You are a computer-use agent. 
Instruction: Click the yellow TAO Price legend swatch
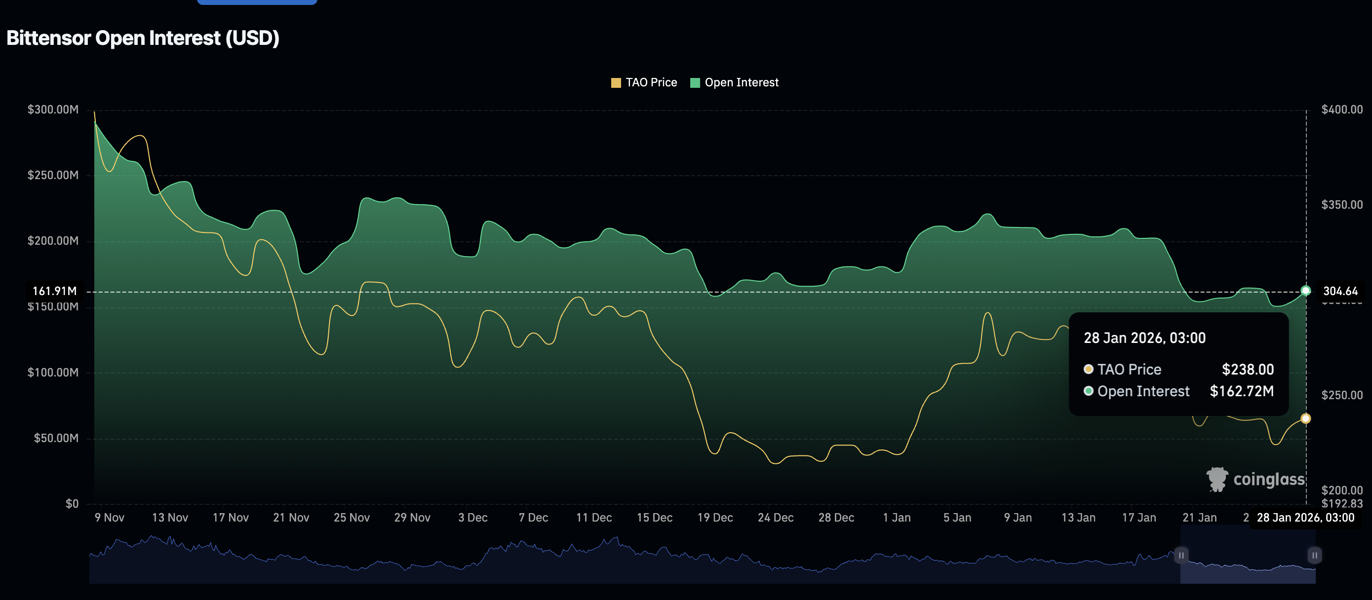pos(615,82)
